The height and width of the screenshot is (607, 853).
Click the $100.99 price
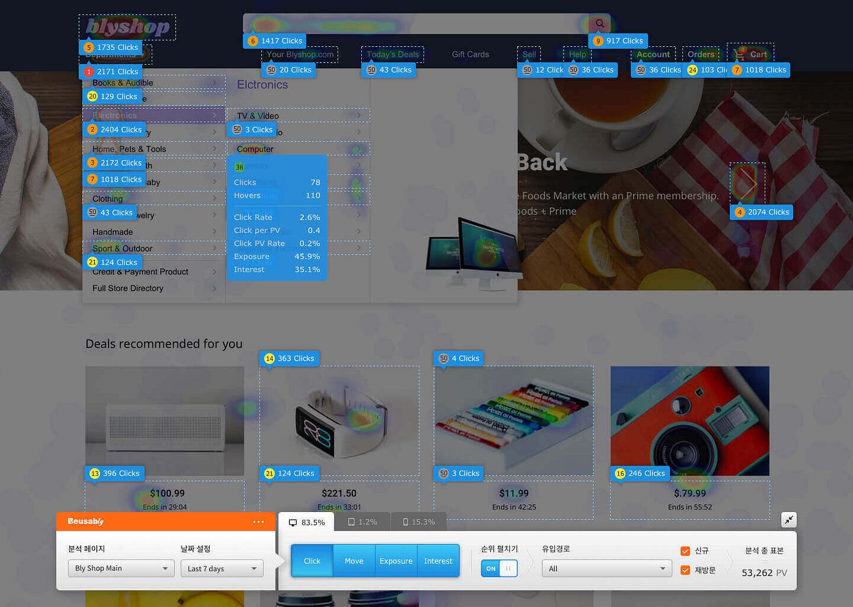167,493
